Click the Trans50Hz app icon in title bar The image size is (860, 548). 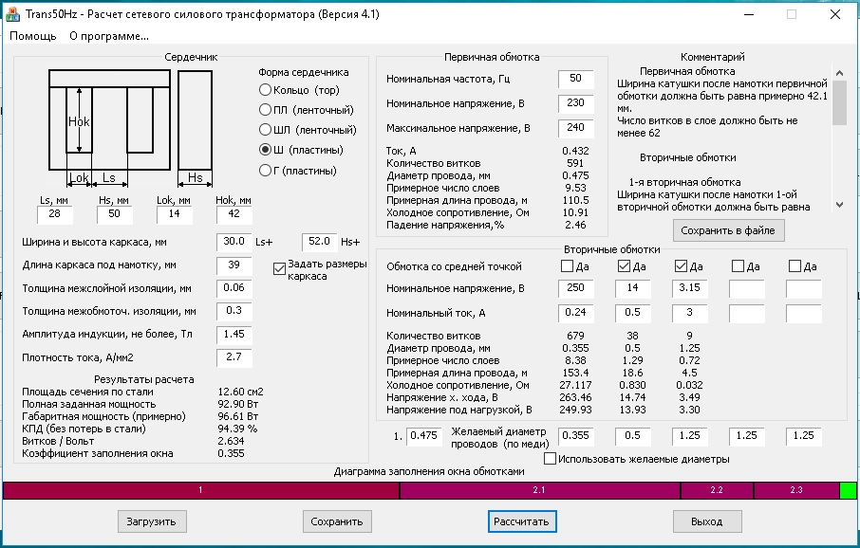pyautogui.click(x=12, y=14)
